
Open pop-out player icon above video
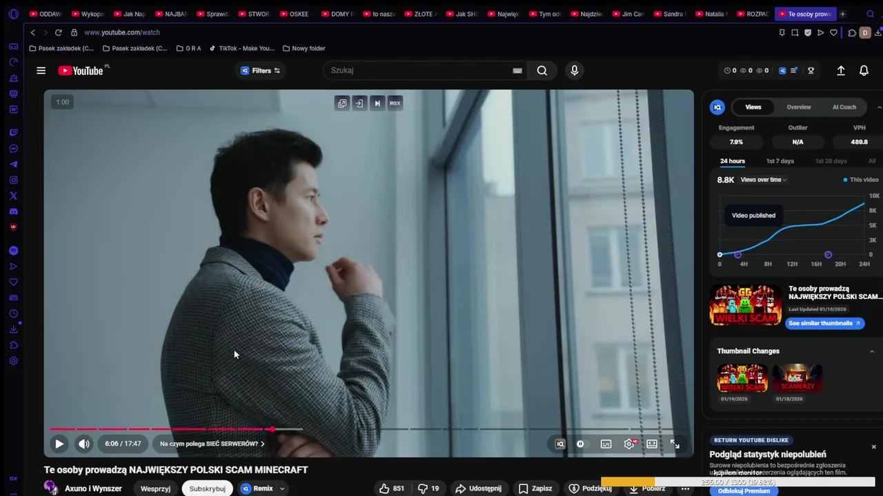(342, 103)
